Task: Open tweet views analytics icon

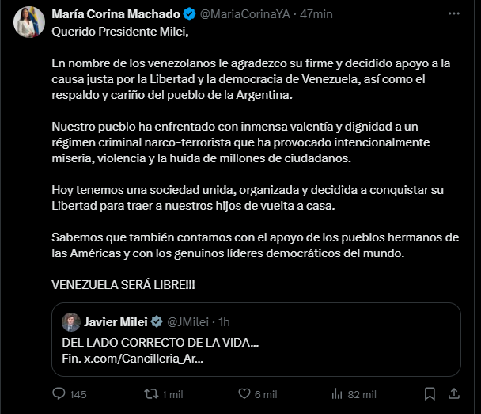Action: [336, 393]
